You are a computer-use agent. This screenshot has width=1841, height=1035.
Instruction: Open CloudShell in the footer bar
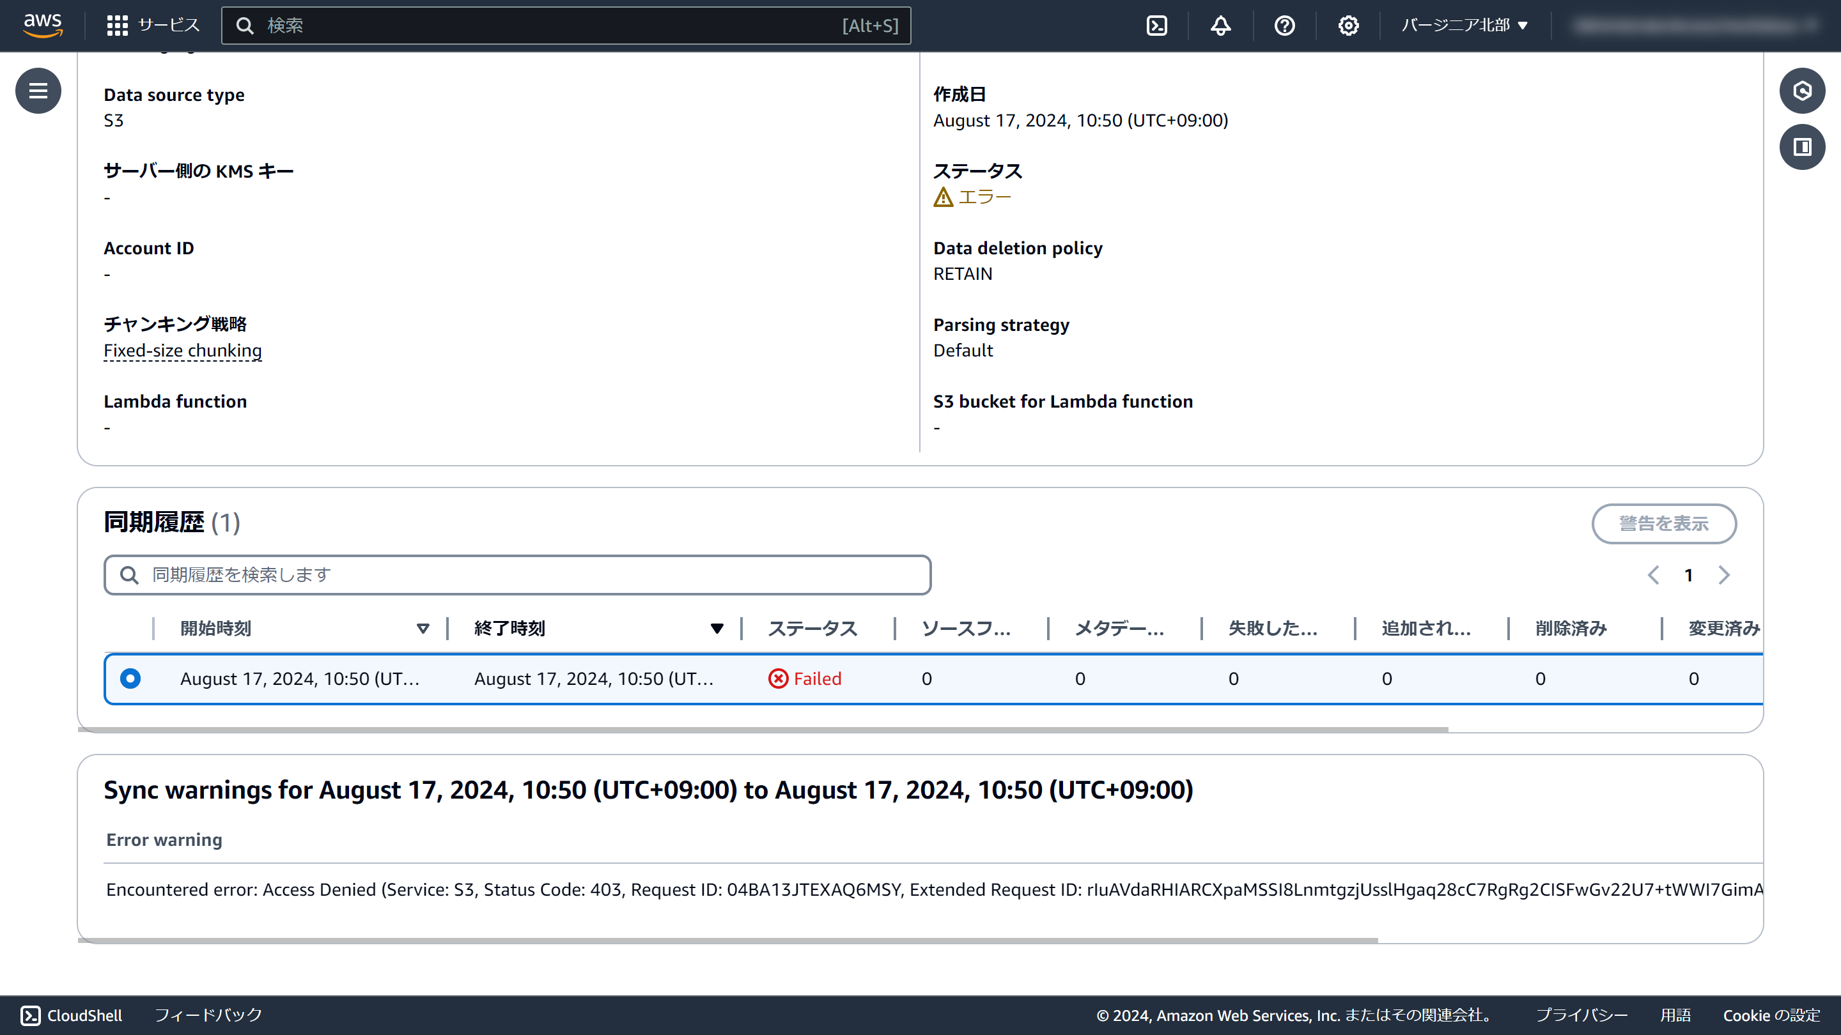tap(71, 1015)
